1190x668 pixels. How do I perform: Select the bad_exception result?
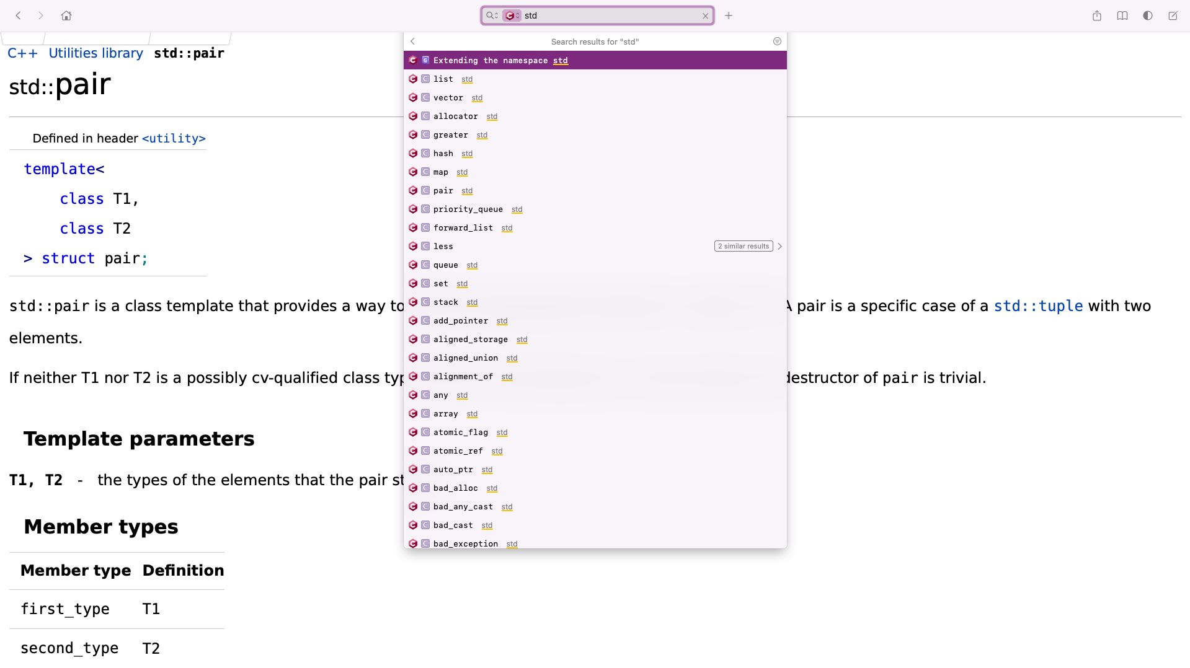click(x=595, y=542)
